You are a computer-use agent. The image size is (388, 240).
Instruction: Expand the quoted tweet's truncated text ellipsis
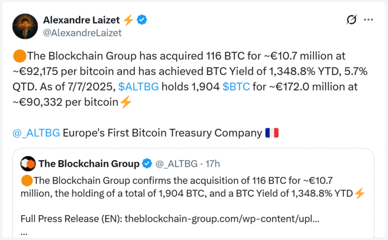tap(24, 233)
